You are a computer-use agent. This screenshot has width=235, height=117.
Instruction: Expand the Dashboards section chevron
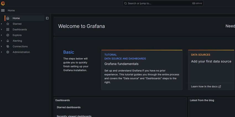click(1, 30)
